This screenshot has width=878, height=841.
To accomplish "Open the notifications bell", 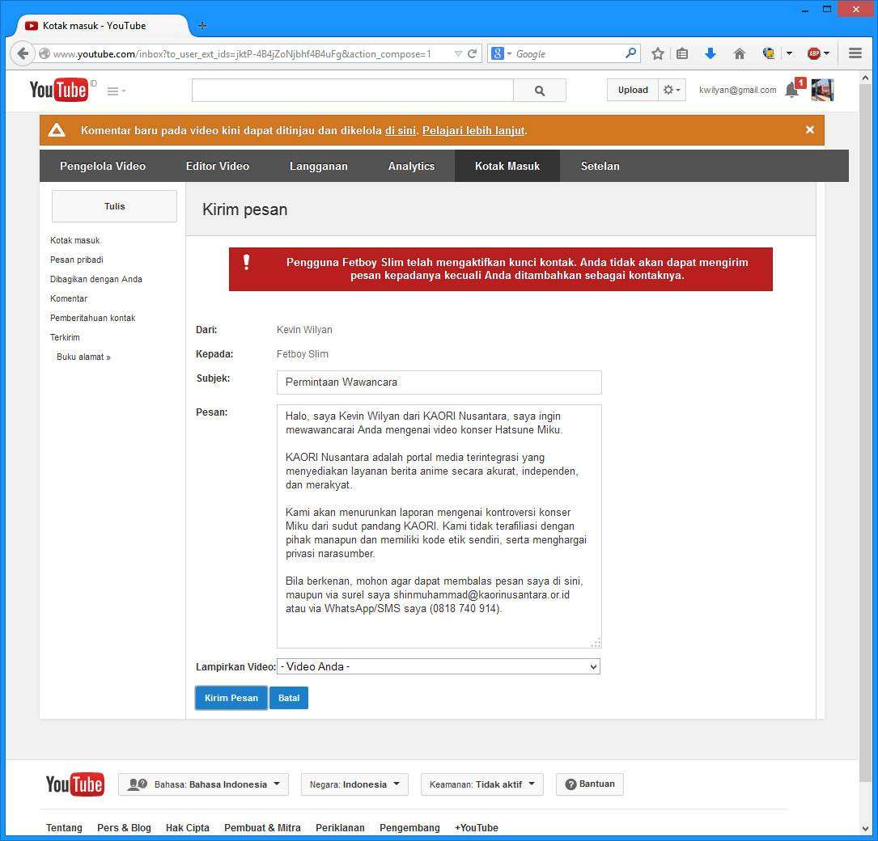I will tap(792, 90).
